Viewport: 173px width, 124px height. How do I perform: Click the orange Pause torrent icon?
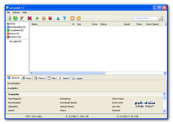pyautogui.click(x=44, y=18)
